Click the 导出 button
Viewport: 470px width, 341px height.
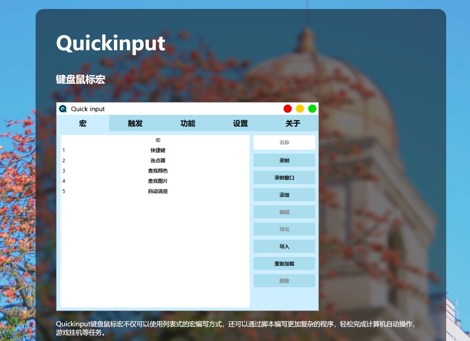(284, 229)
